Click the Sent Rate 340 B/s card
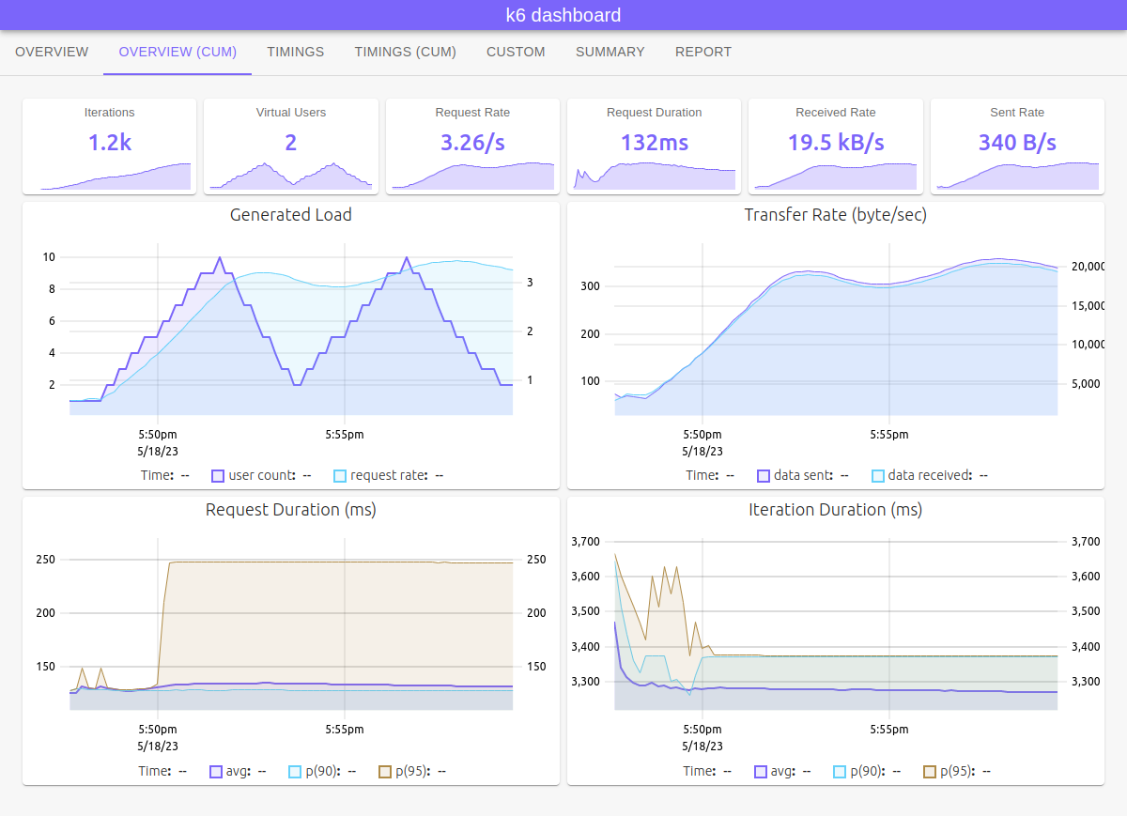The image size is (1127, 816). tap(1017, 146)
